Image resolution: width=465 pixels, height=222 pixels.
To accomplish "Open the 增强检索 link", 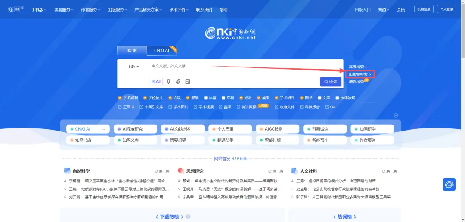I will tap(356, 82).
